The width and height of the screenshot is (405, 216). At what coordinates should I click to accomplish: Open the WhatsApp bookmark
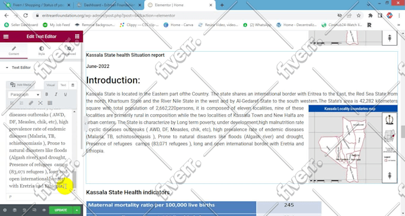click(x=257, y=25)
